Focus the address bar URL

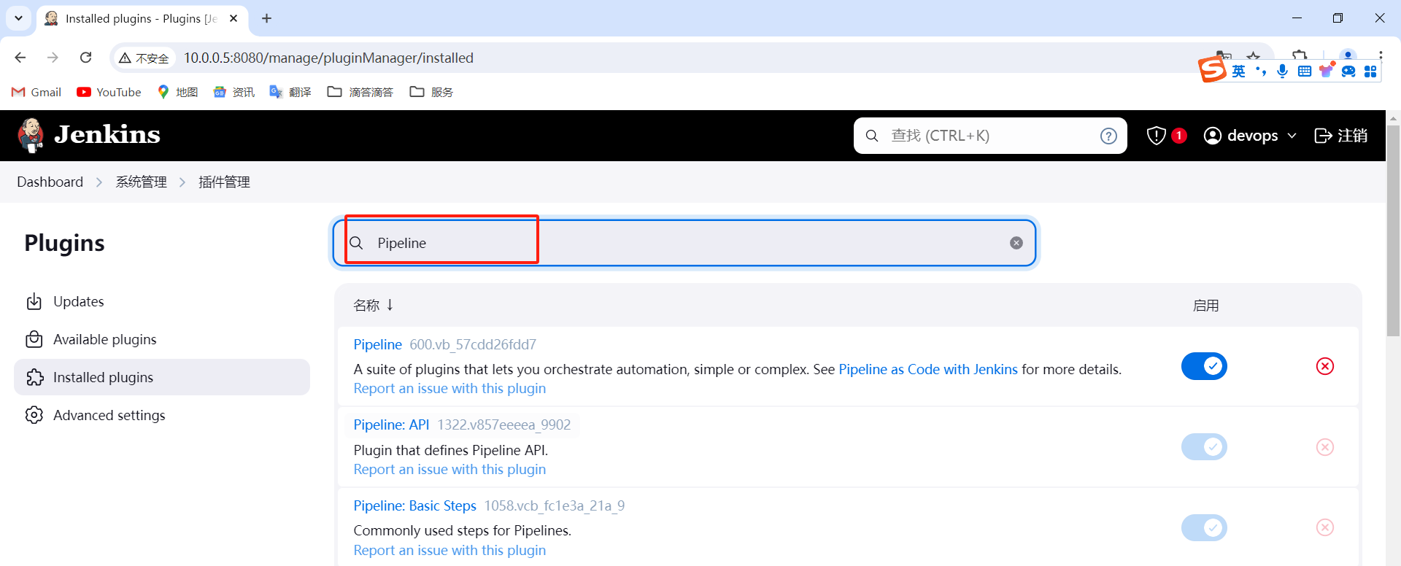point(328,58)
